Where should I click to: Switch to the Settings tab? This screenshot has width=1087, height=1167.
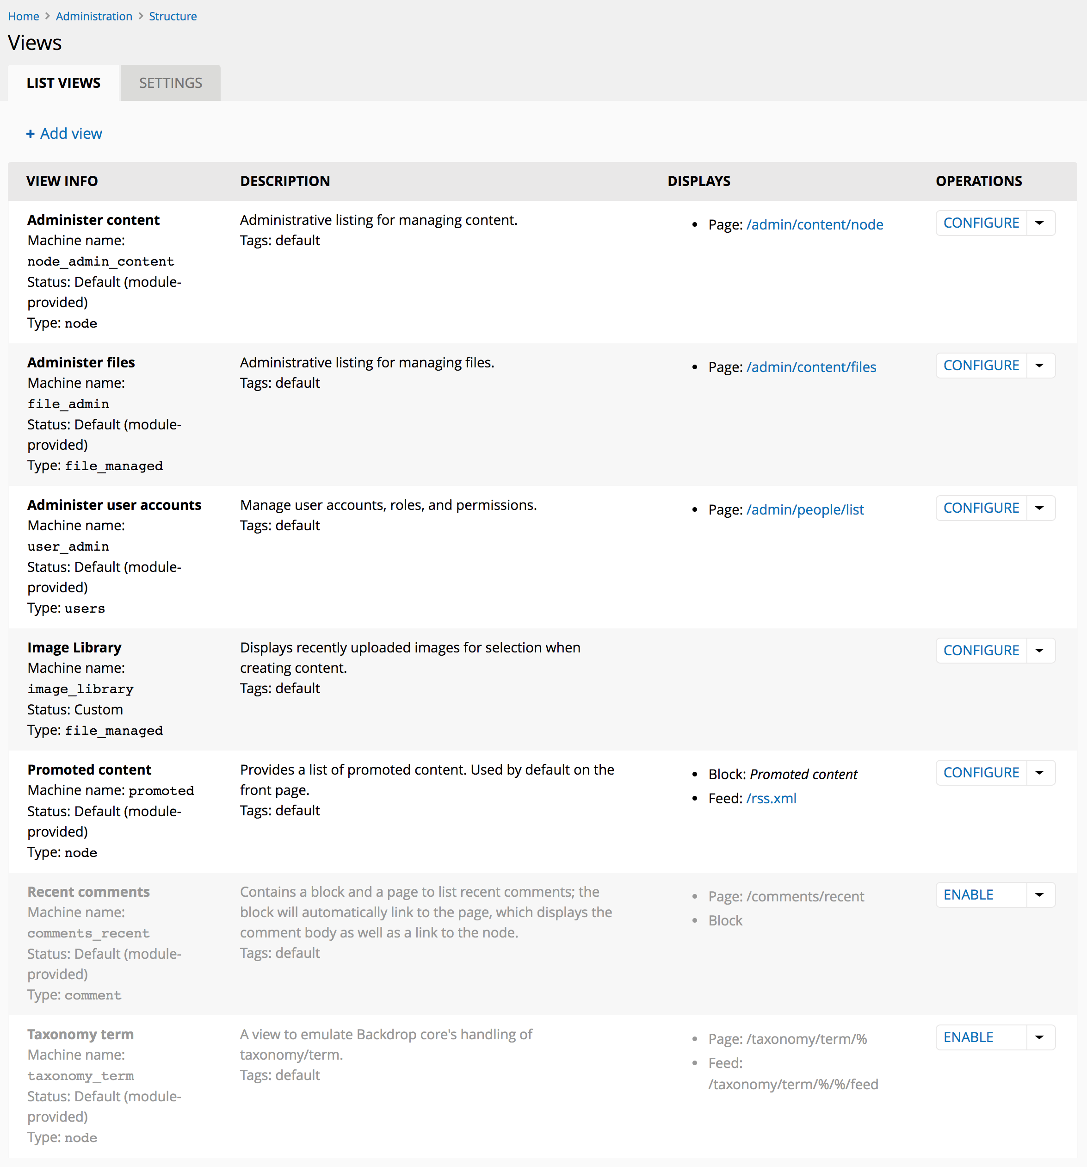pos(170,83)
